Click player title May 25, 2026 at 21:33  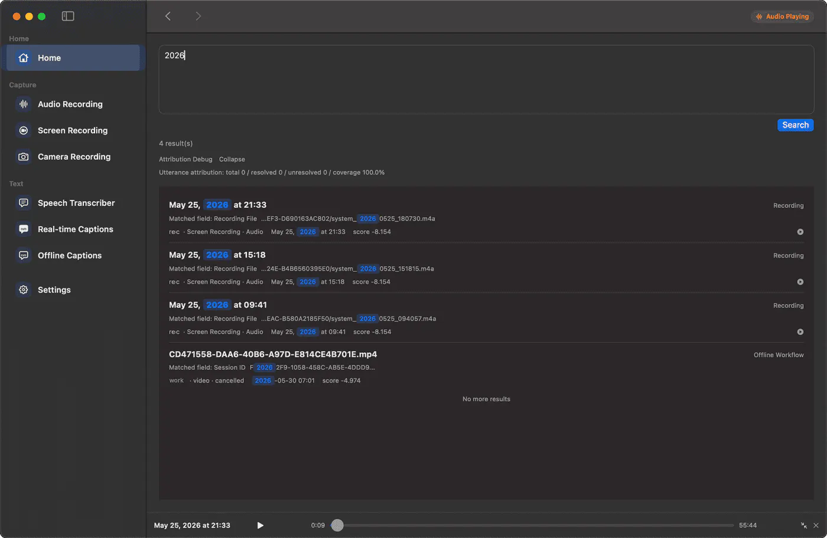coord(192,525)
